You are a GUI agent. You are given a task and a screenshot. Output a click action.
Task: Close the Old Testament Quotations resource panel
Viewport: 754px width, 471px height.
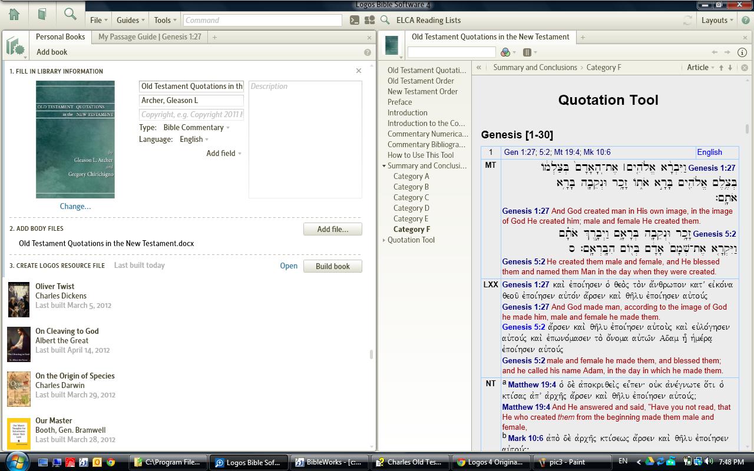coord(745,37)
